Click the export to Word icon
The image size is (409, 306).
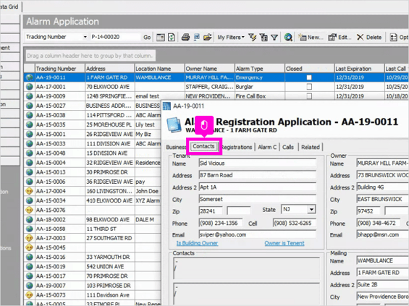(x=197, y=38)
